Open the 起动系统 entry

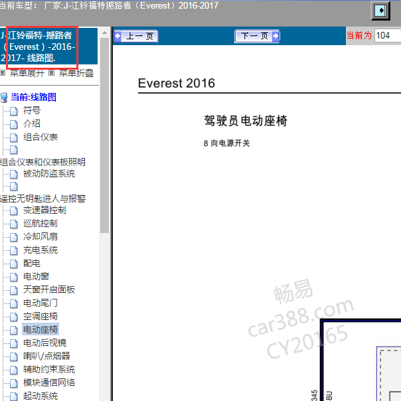(40, 396)
